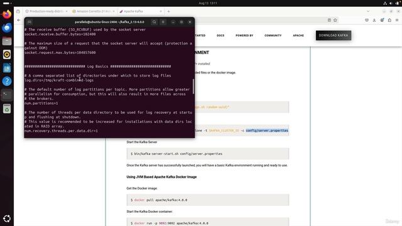
Task: Open the network status icon in the top bar
Action: pyautogui.click(x=385, y=3)
